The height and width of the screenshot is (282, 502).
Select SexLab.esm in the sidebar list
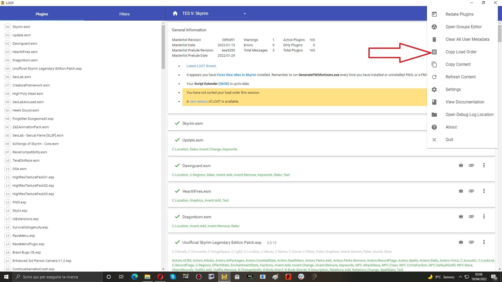tap(81, 77)
